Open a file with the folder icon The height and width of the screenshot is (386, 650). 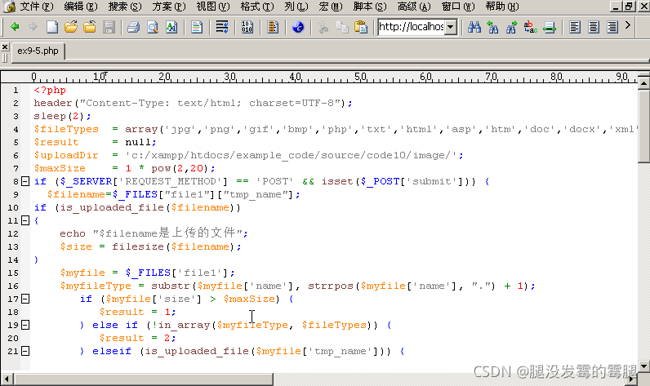click(71, 27)
